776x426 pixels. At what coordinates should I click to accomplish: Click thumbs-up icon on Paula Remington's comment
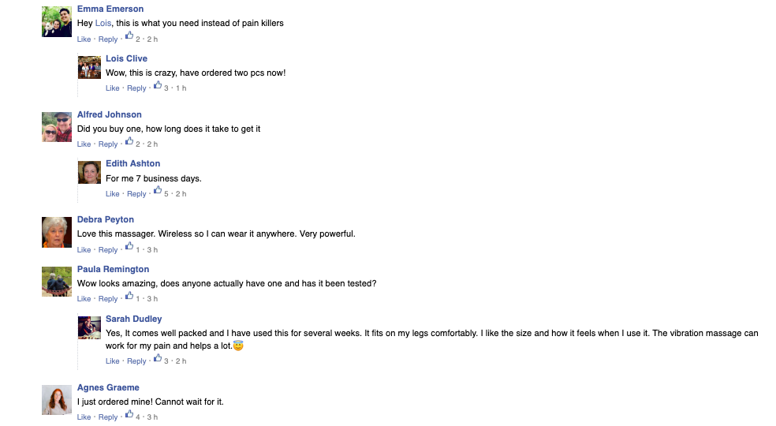point(129,296)
